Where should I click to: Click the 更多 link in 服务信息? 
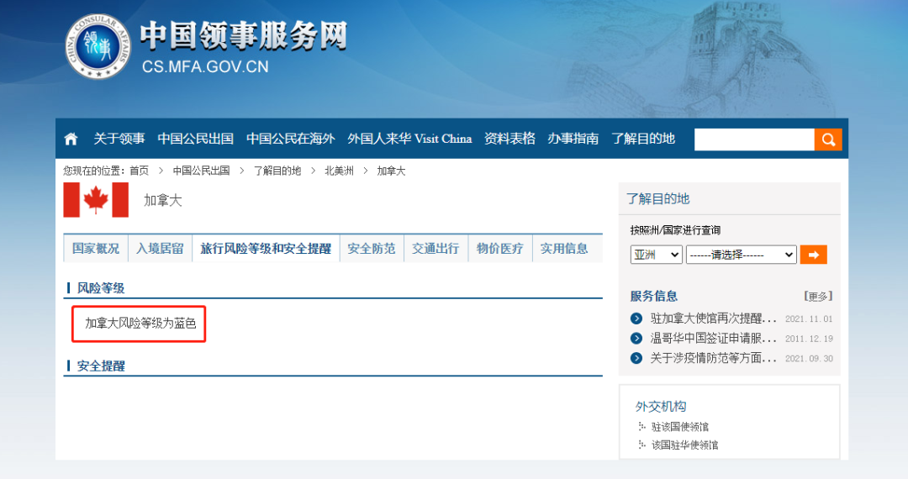pos(817,296)
